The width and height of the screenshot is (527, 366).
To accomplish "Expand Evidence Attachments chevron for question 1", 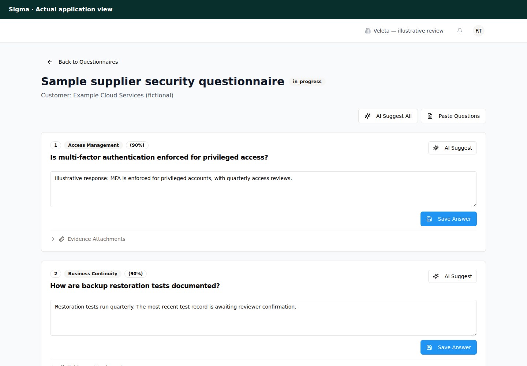I will point(53,239).
